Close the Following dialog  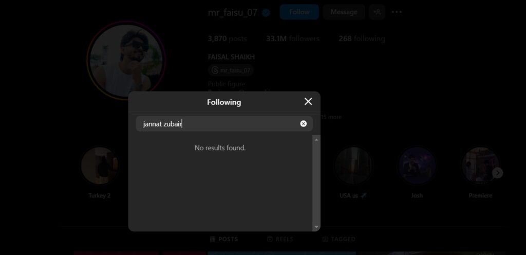(308, 102)
